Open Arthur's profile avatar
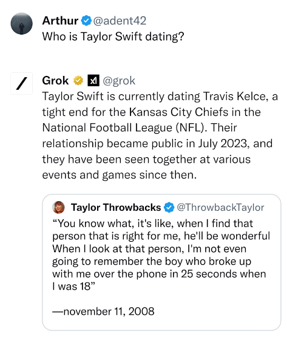This screenshot has height=345, width=301. [x=22, y=24]
